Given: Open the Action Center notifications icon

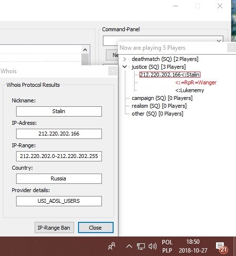Looking at the screenshot, I should (x=221, y=247).
